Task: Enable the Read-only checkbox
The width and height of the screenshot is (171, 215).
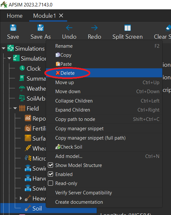Action: click(x=50, y=183)
